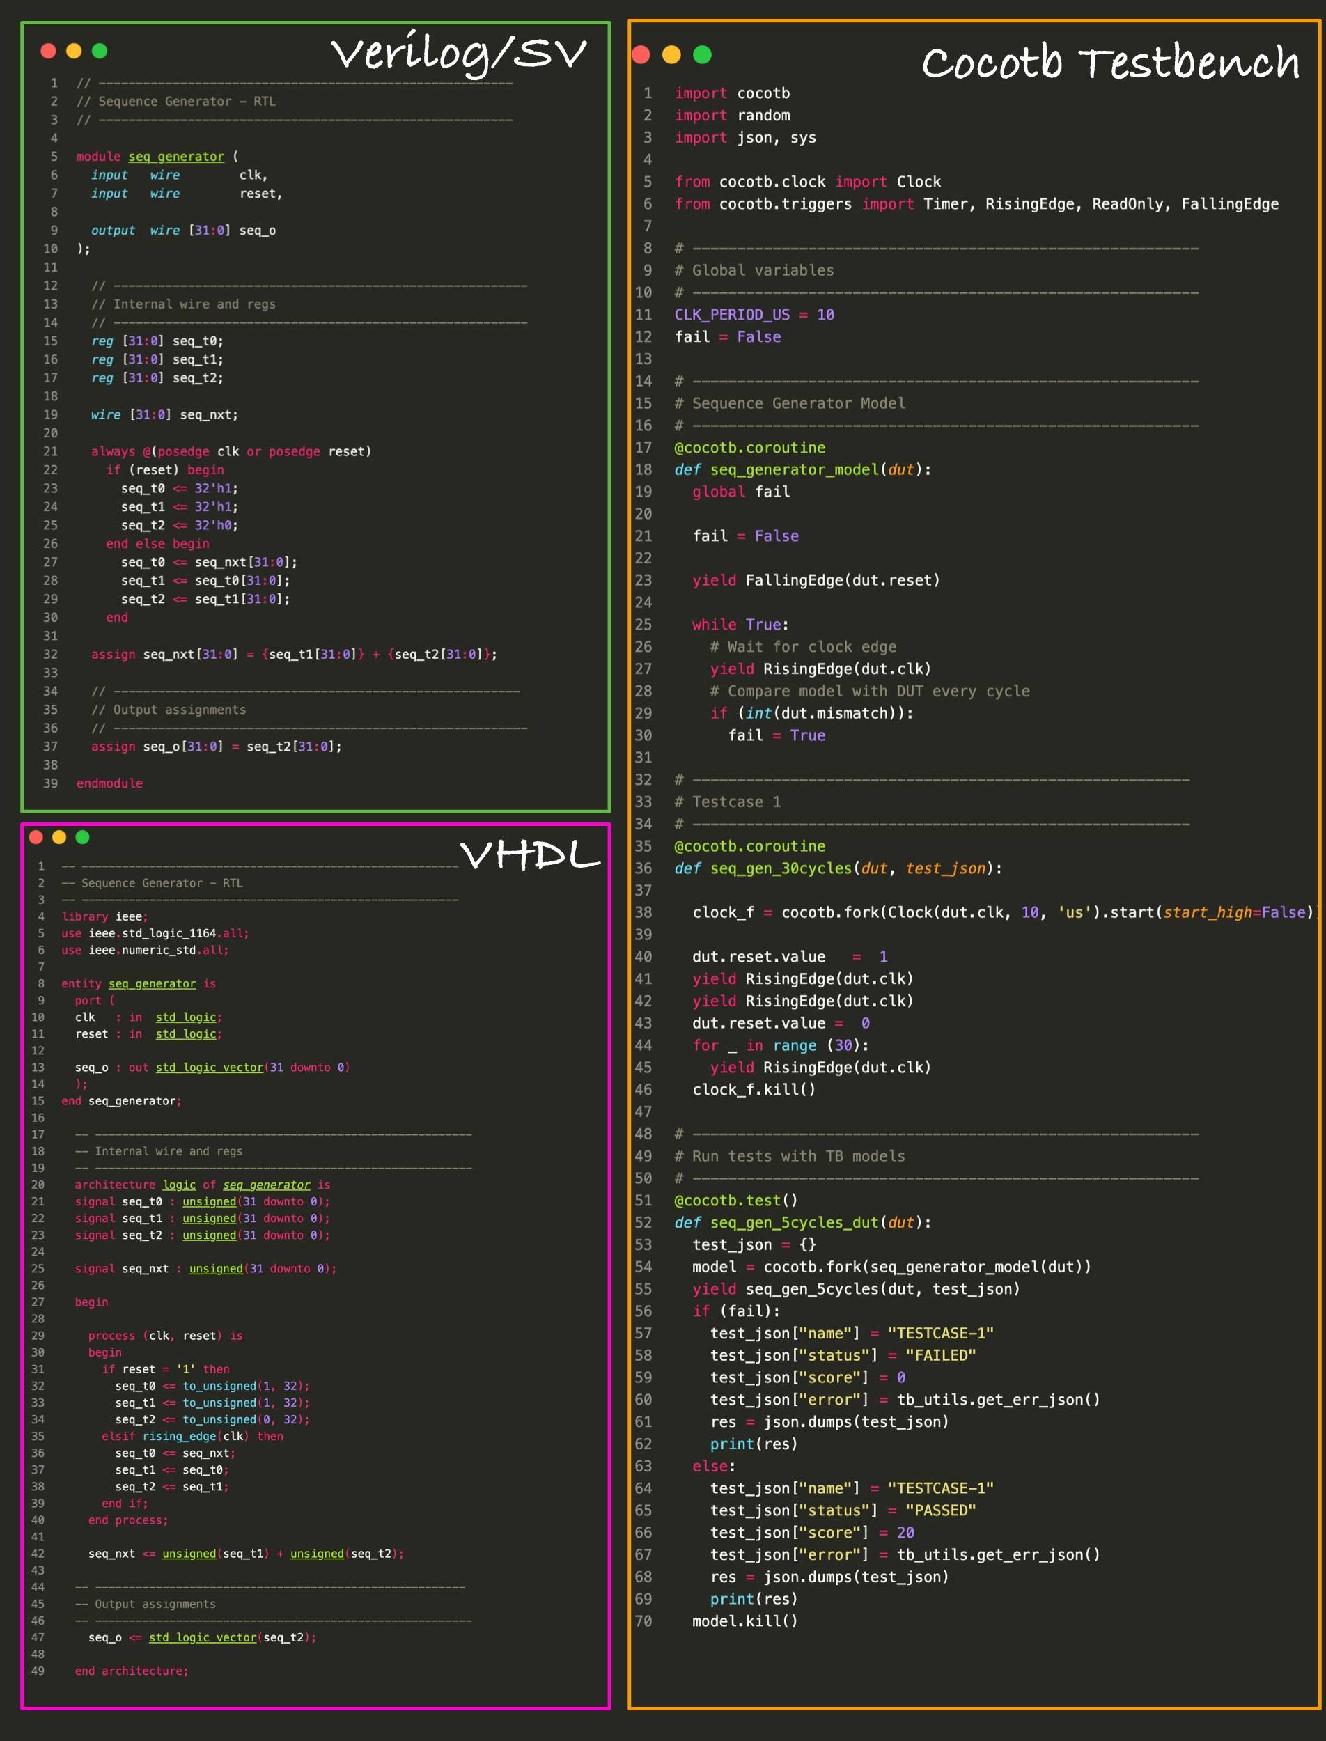1326x1741 pixels.
Task: Click CLK_PERIOD_US variable in the Cocotb code
Action: (x=732, y=315)
